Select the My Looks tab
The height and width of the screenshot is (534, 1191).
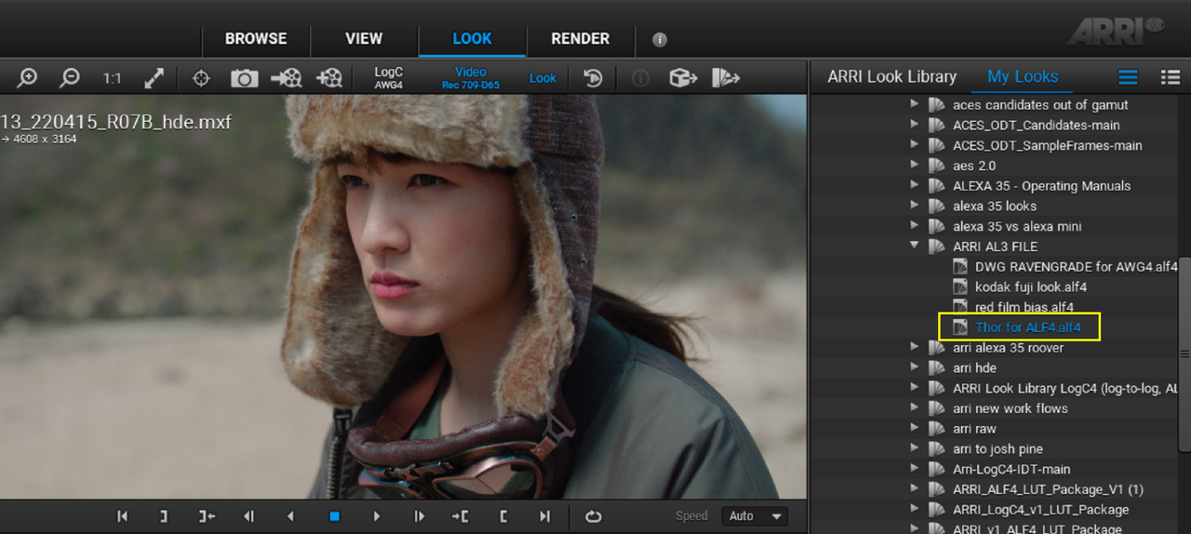pyautogui.click(x=1023, y=77)
